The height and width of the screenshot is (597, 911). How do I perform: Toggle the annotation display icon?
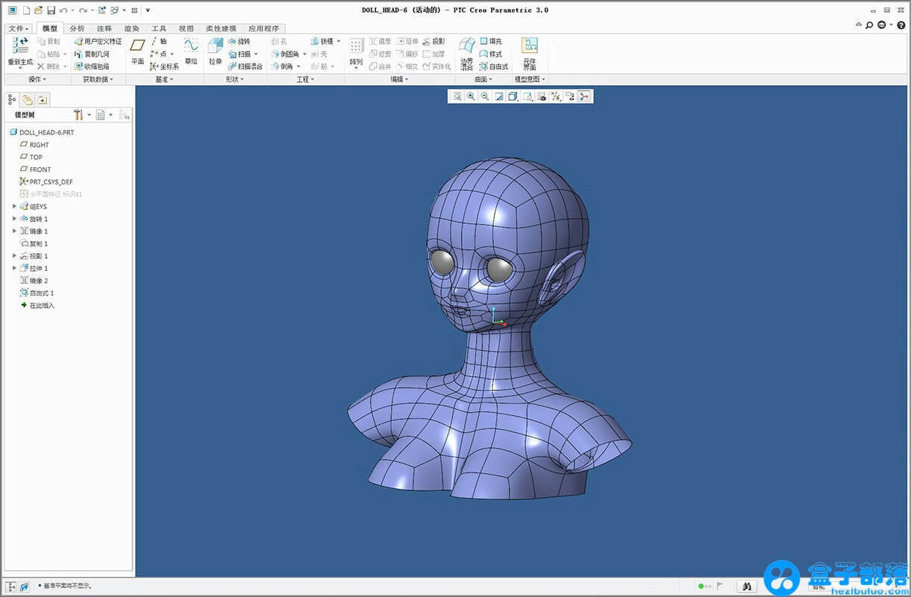[x=569, y=96]
